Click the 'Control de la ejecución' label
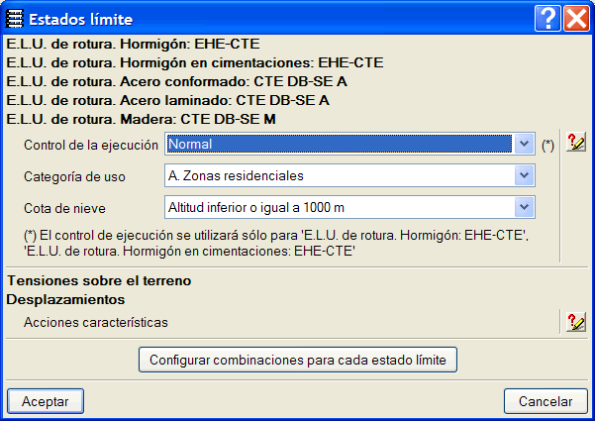 point(90,145)
